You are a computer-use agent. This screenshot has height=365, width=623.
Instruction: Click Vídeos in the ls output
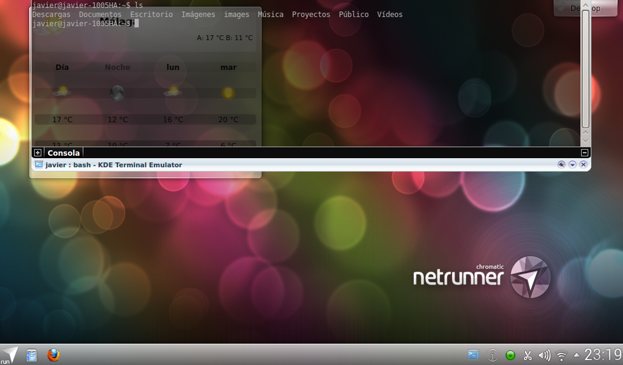389,15
